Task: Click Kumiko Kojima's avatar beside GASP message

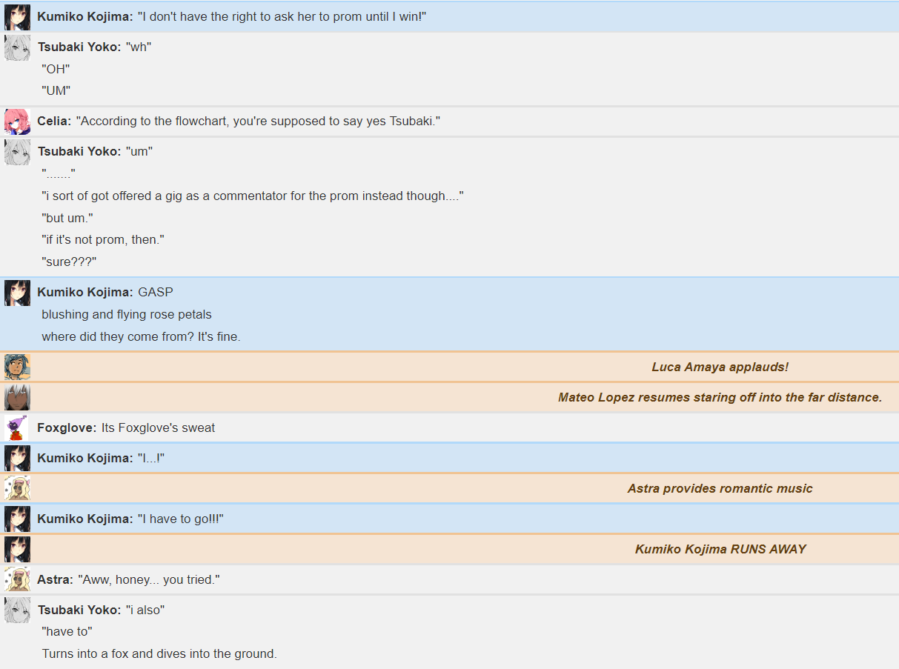Action: tap(17, 293)
